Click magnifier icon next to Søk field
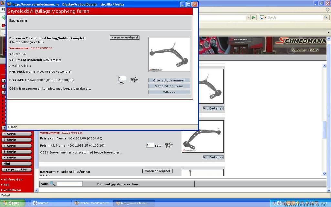Viewport: 331px width, 207px height. point(53,184)
